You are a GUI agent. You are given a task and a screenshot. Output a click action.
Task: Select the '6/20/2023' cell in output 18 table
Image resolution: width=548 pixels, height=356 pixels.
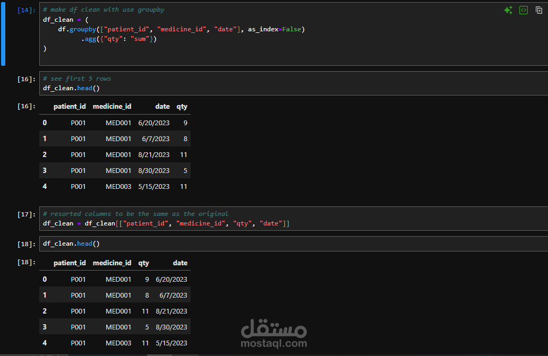(x=172, y=279)
